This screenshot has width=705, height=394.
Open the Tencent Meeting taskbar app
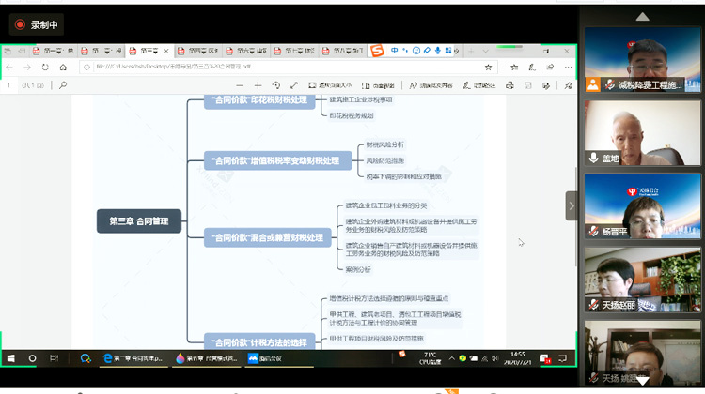click(x=264, y=357)
